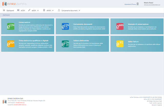Expand the eMAN dropdown chevron
The height and width of the screenshot is (107, 164).
coord(53,10)
